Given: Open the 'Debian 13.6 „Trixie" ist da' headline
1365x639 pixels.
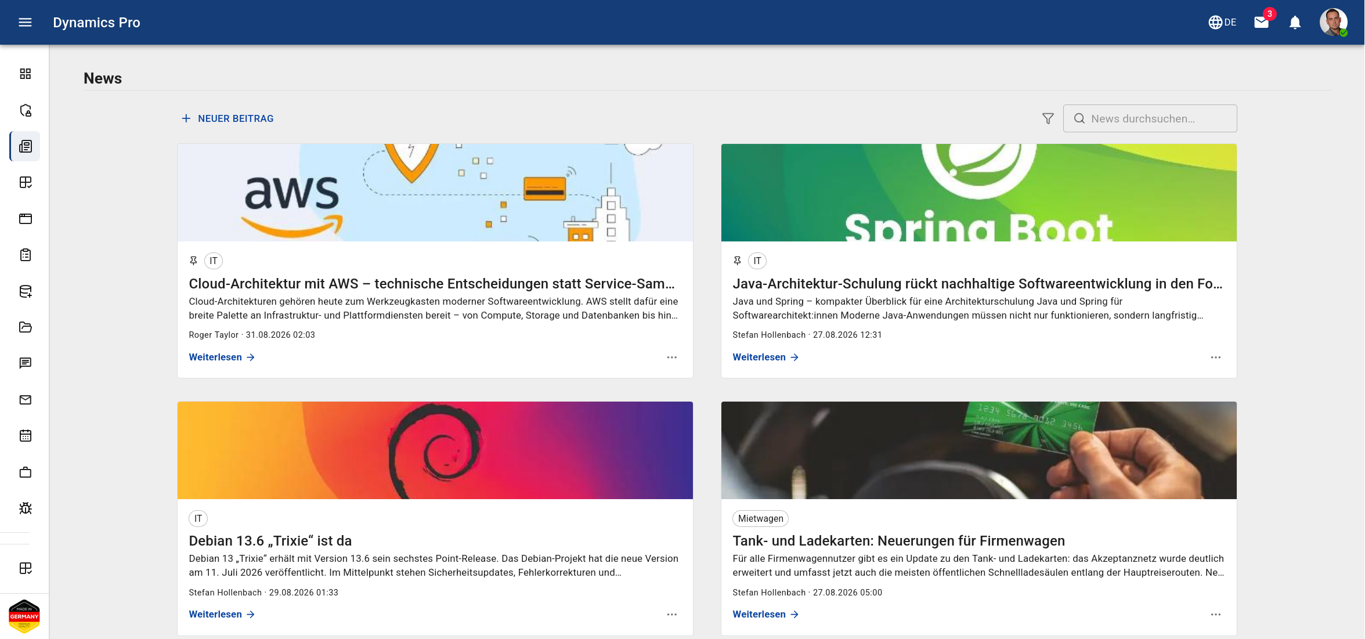Looking at the screenshot, I should click(x=270, y=541).
